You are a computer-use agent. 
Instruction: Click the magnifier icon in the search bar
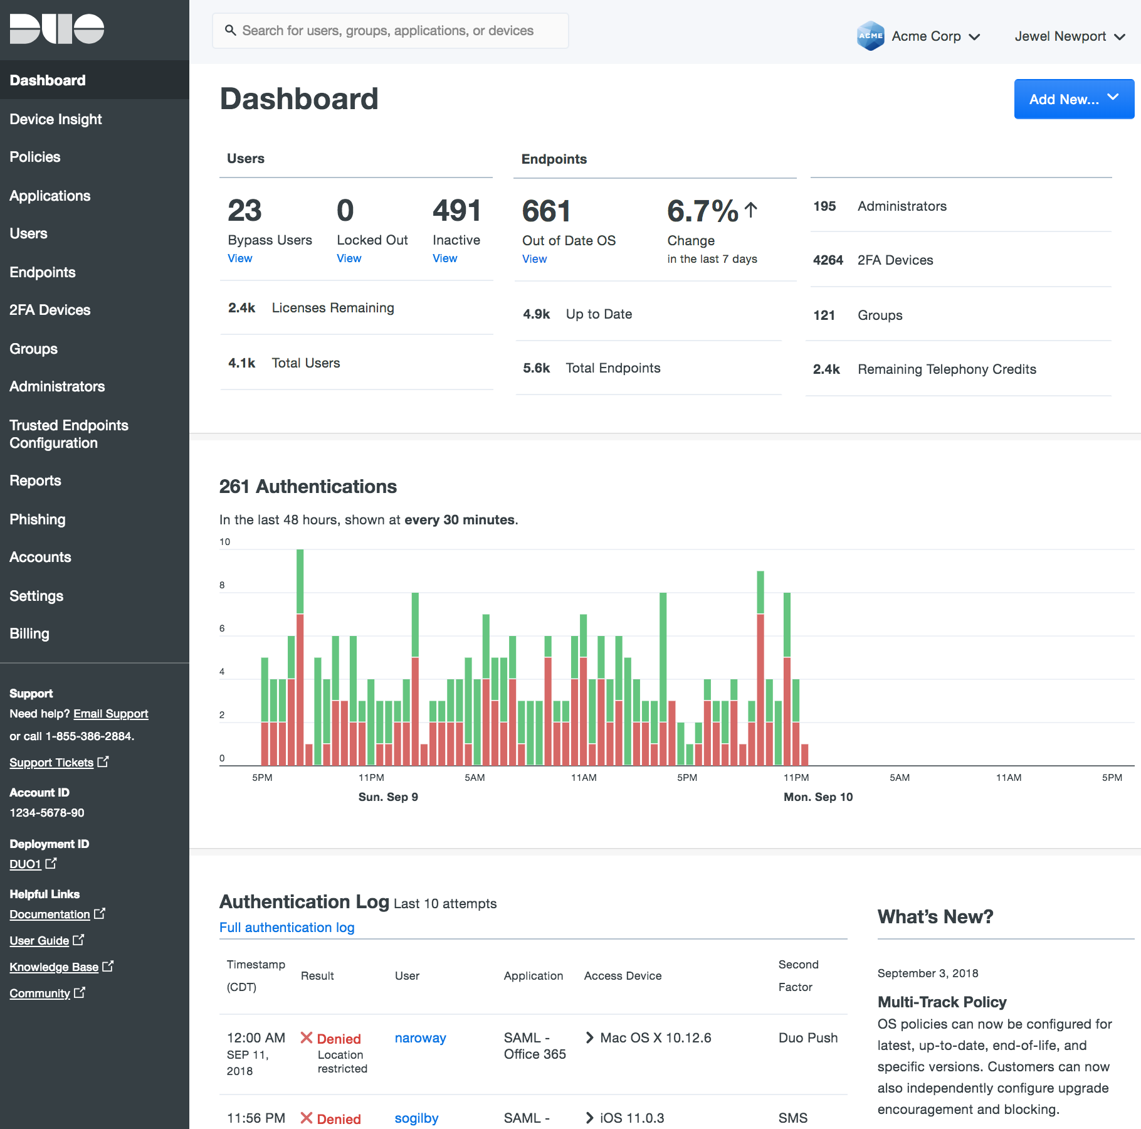pos(231,30)
